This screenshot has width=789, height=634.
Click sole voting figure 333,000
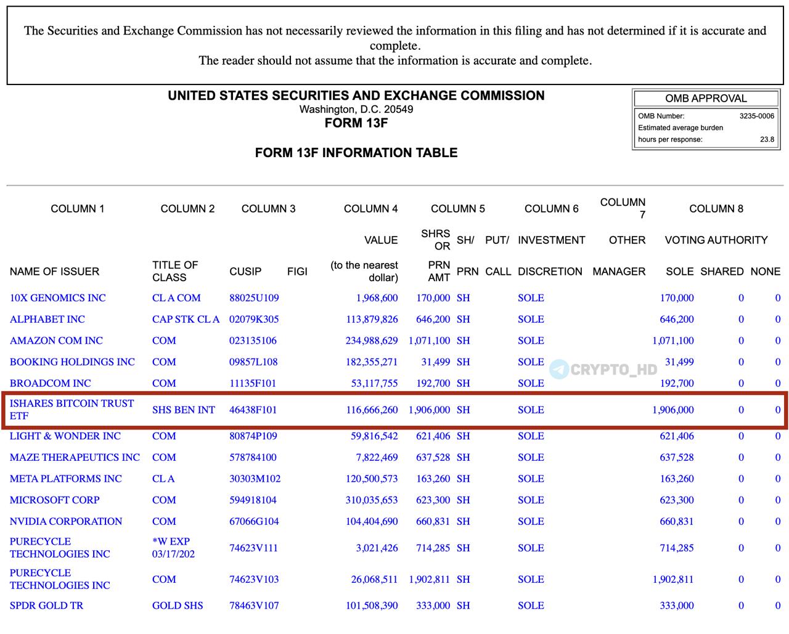point(677,605)
